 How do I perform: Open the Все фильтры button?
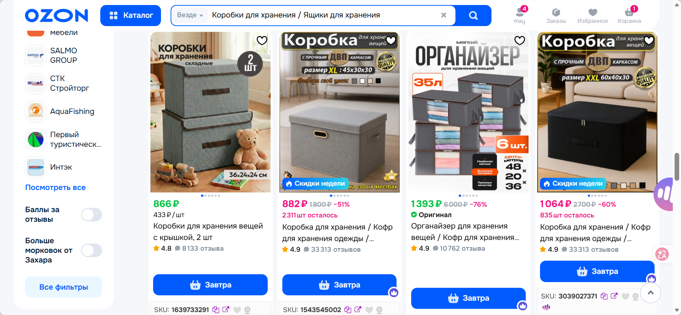[x=64, y=287]
